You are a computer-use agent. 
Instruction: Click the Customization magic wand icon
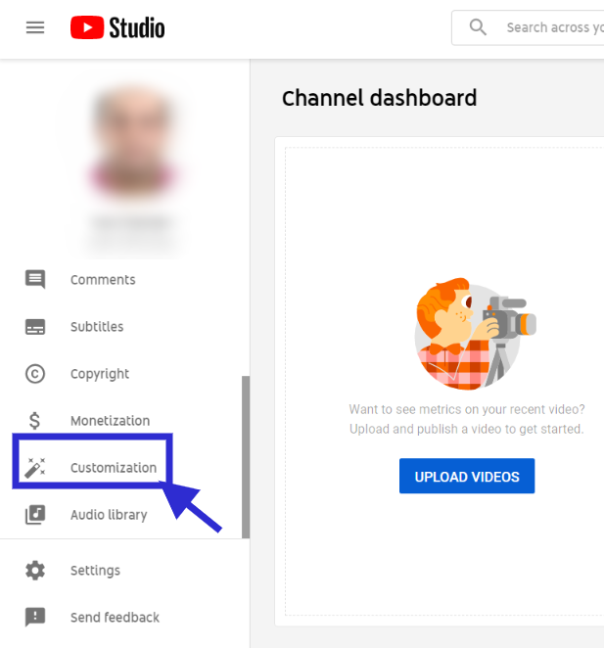(35, 468)
